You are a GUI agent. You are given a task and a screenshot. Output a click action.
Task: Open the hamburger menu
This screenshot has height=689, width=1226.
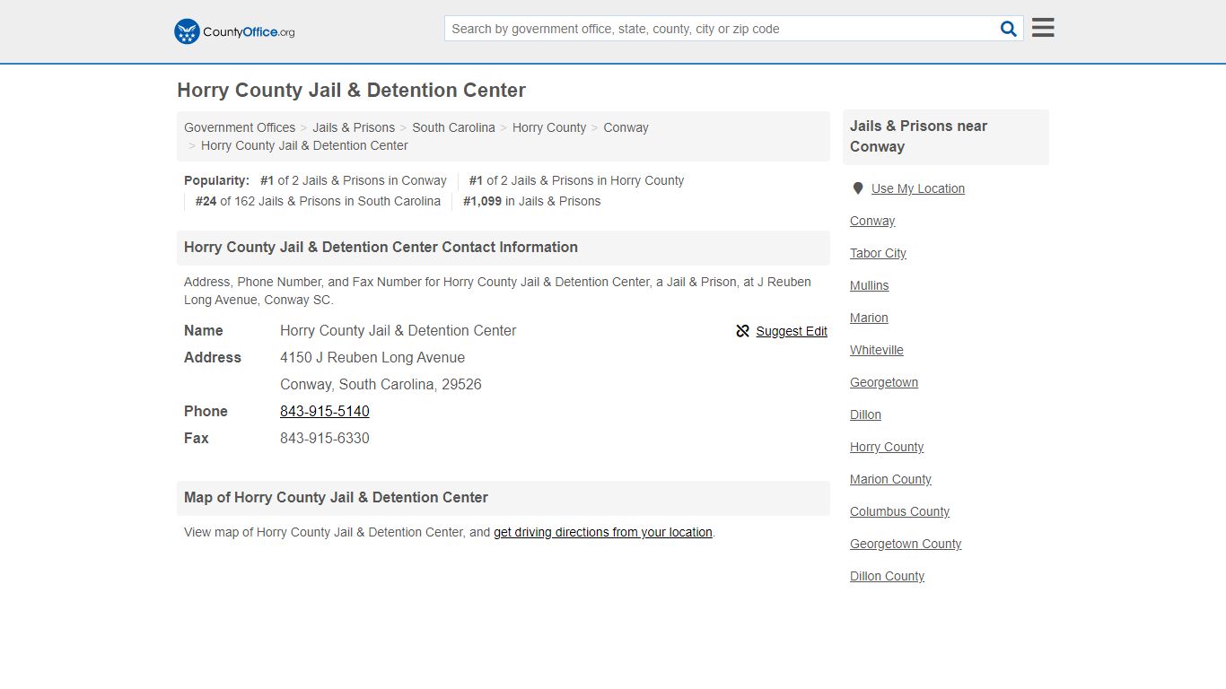point(1043,28)
